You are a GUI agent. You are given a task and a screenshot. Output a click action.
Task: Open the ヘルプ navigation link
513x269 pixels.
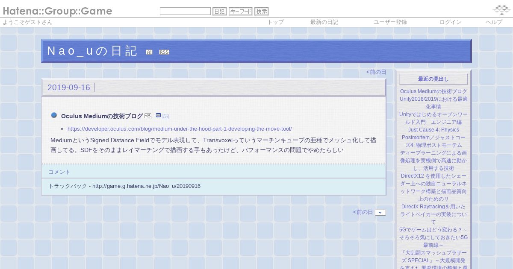[x=494, y=22]
